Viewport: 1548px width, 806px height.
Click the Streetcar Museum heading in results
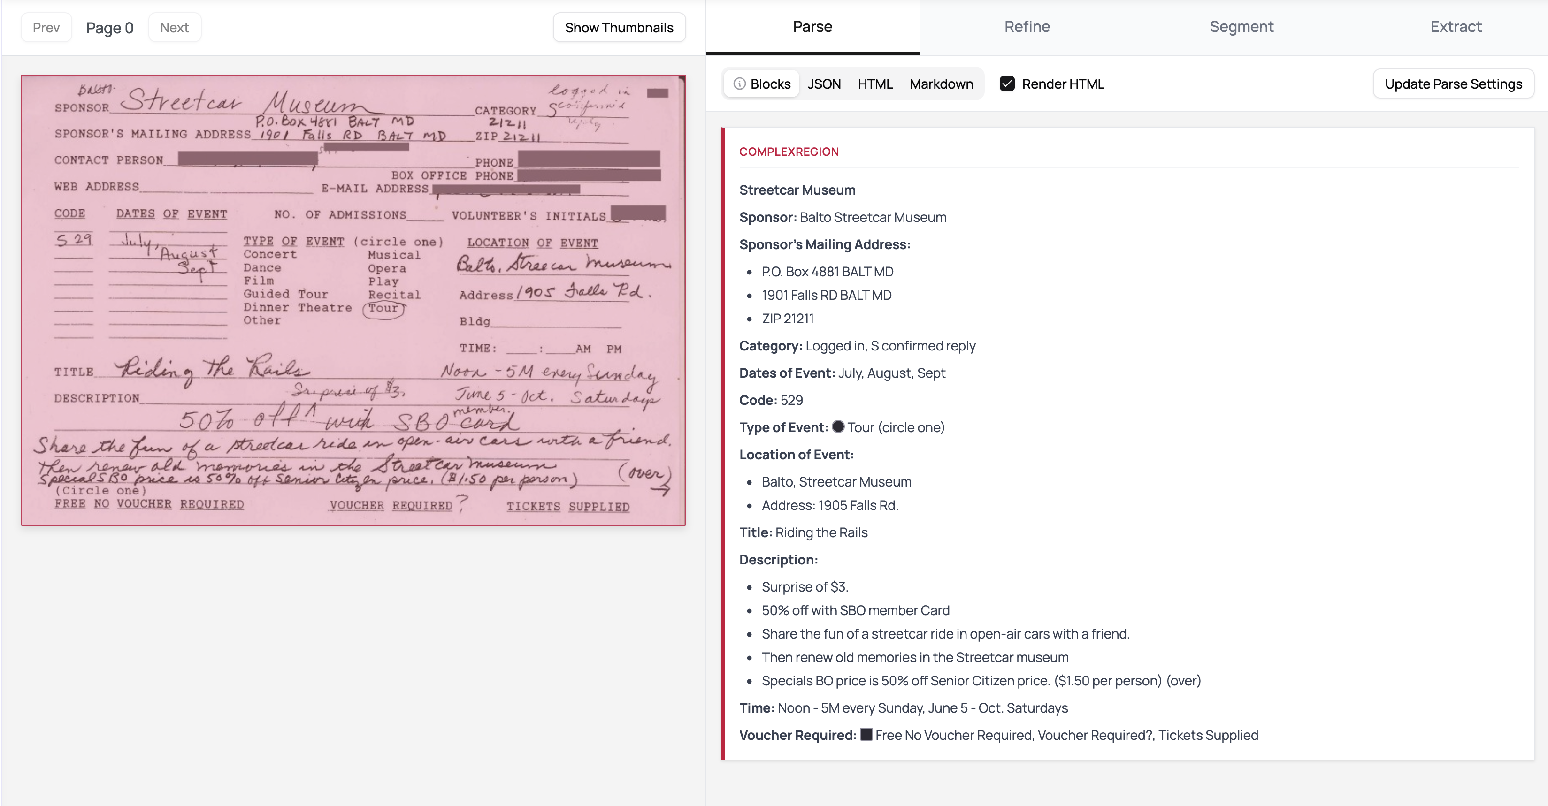click(797, 190)
